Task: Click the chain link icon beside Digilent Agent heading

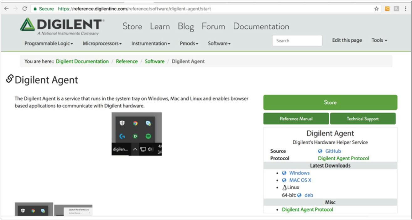Action: 10,79
